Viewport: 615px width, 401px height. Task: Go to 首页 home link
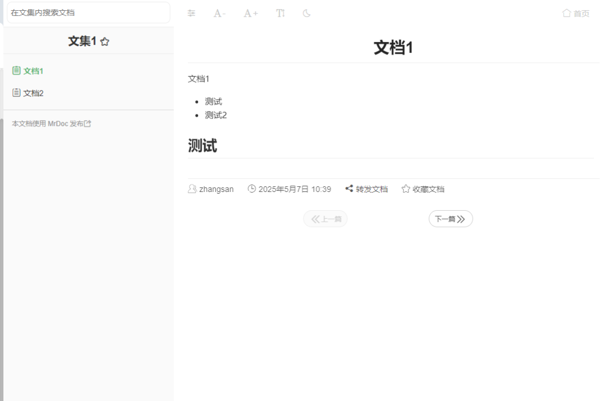576,13
